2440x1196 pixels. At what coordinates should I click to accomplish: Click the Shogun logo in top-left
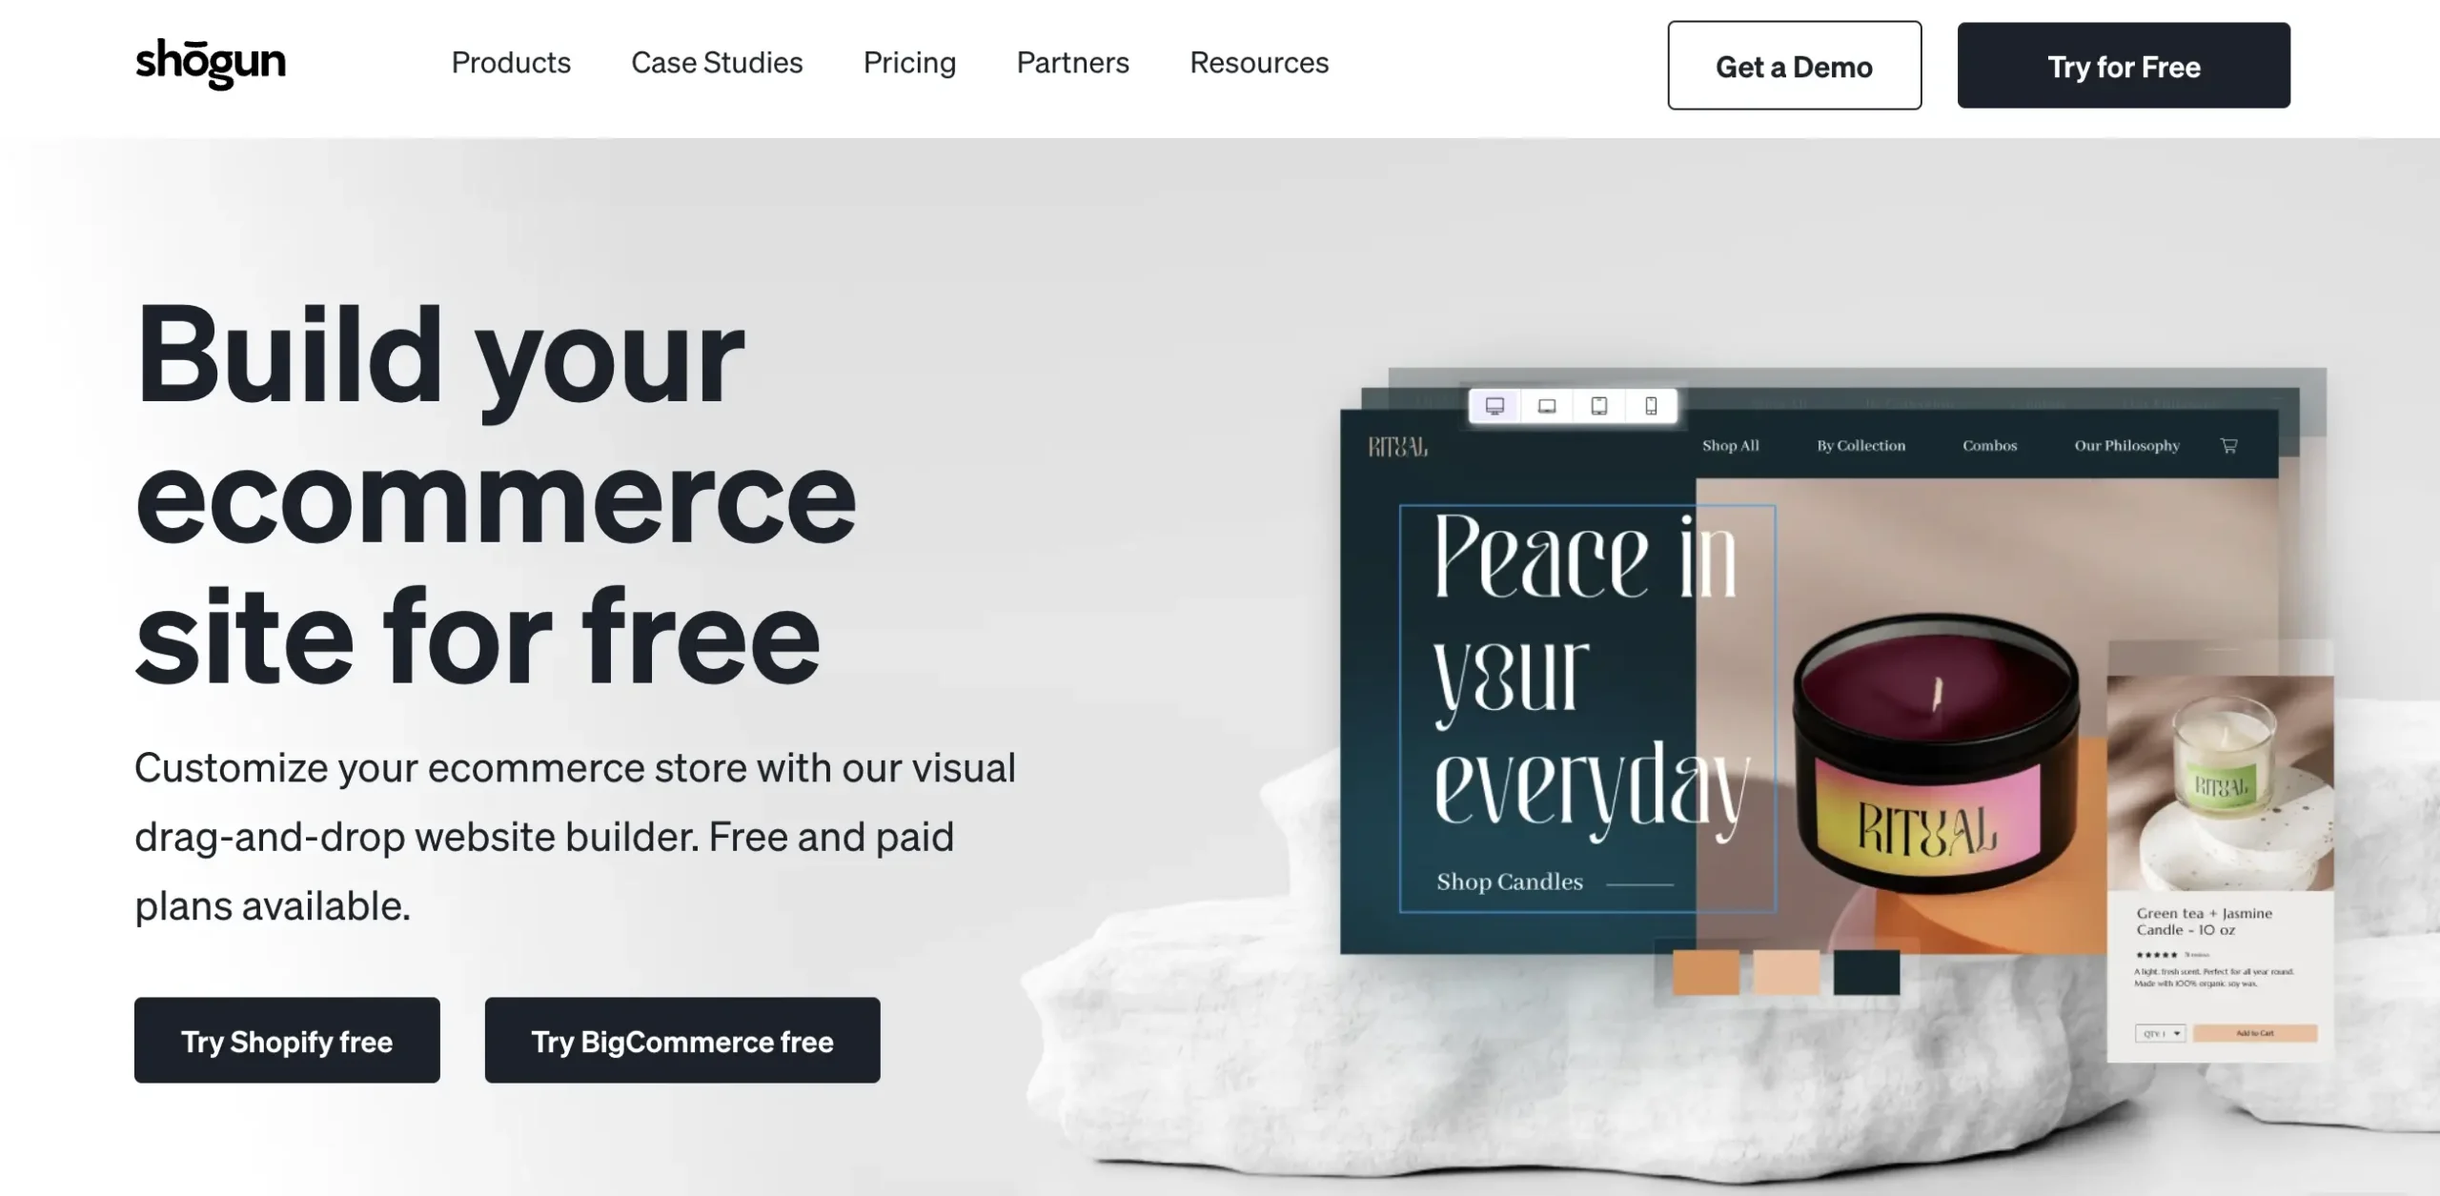point(210,62)
